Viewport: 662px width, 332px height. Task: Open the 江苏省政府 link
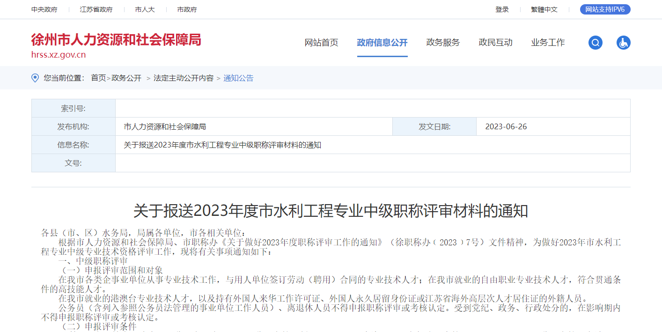click(x=96, y=9)
